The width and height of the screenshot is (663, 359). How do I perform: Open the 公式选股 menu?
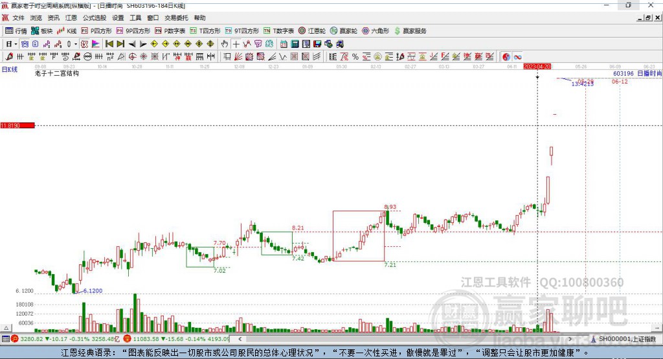tap(95, 17)
